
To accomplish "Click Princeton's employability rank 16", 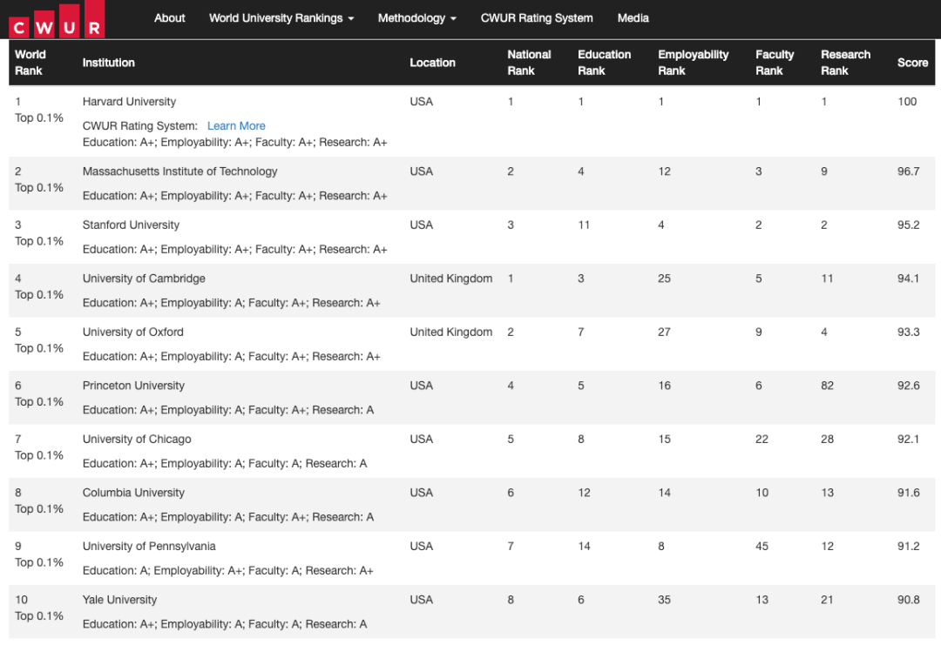I will (x=664, y=386).
